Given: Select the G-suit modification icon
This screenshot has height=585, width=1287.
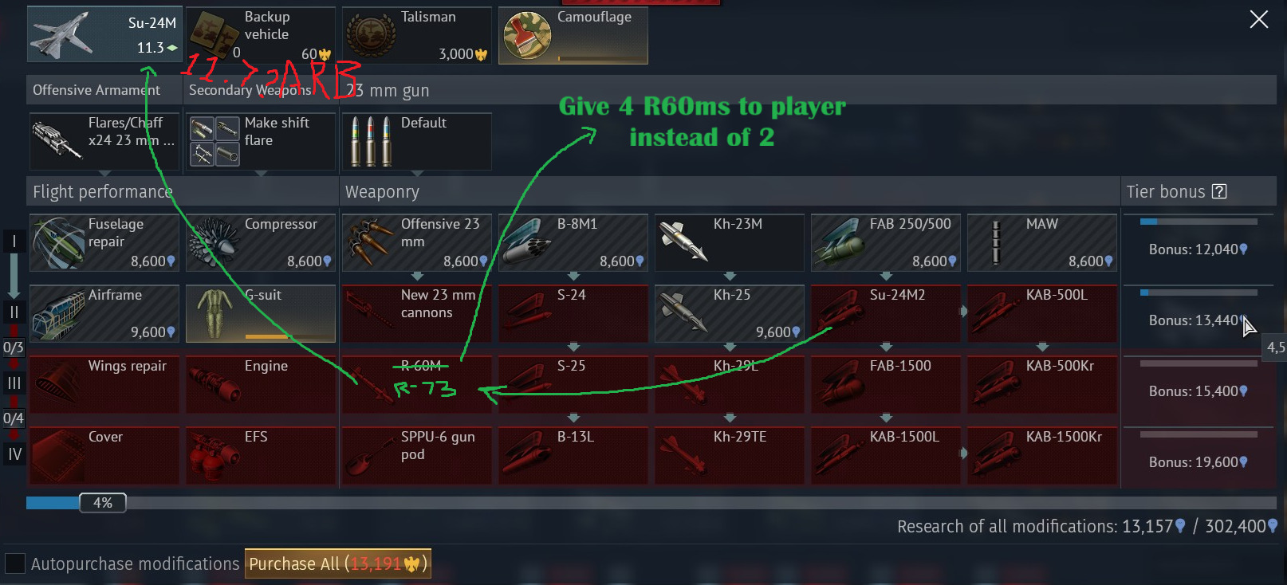Looking at the screenshot, I should point(214,314).
